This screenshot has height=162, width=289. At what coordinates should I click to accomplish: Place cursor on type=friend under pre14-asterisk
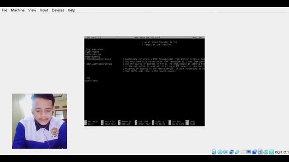click(92, 52)
